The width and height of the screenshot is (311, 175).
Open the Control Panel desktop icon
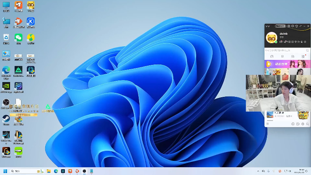coord(6,55)
